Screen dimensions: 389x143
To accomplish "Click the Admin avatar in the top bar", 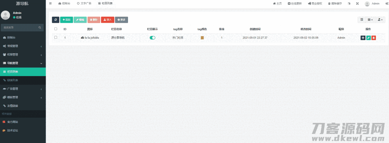I will point(367,4).
